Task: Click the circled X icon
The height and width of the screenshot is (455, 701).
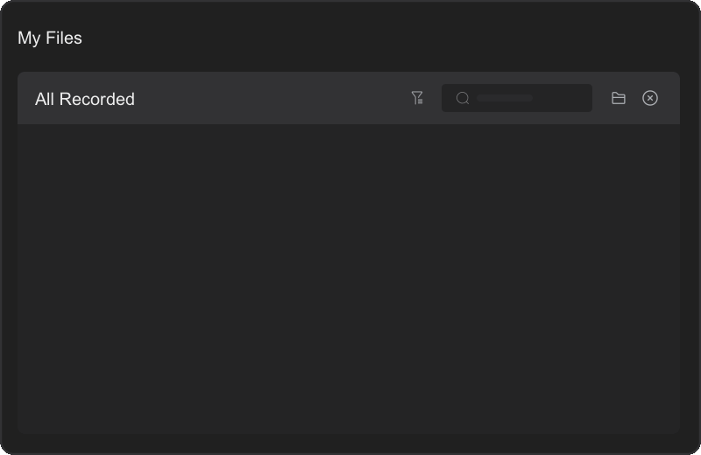Action: coord(650,98)
